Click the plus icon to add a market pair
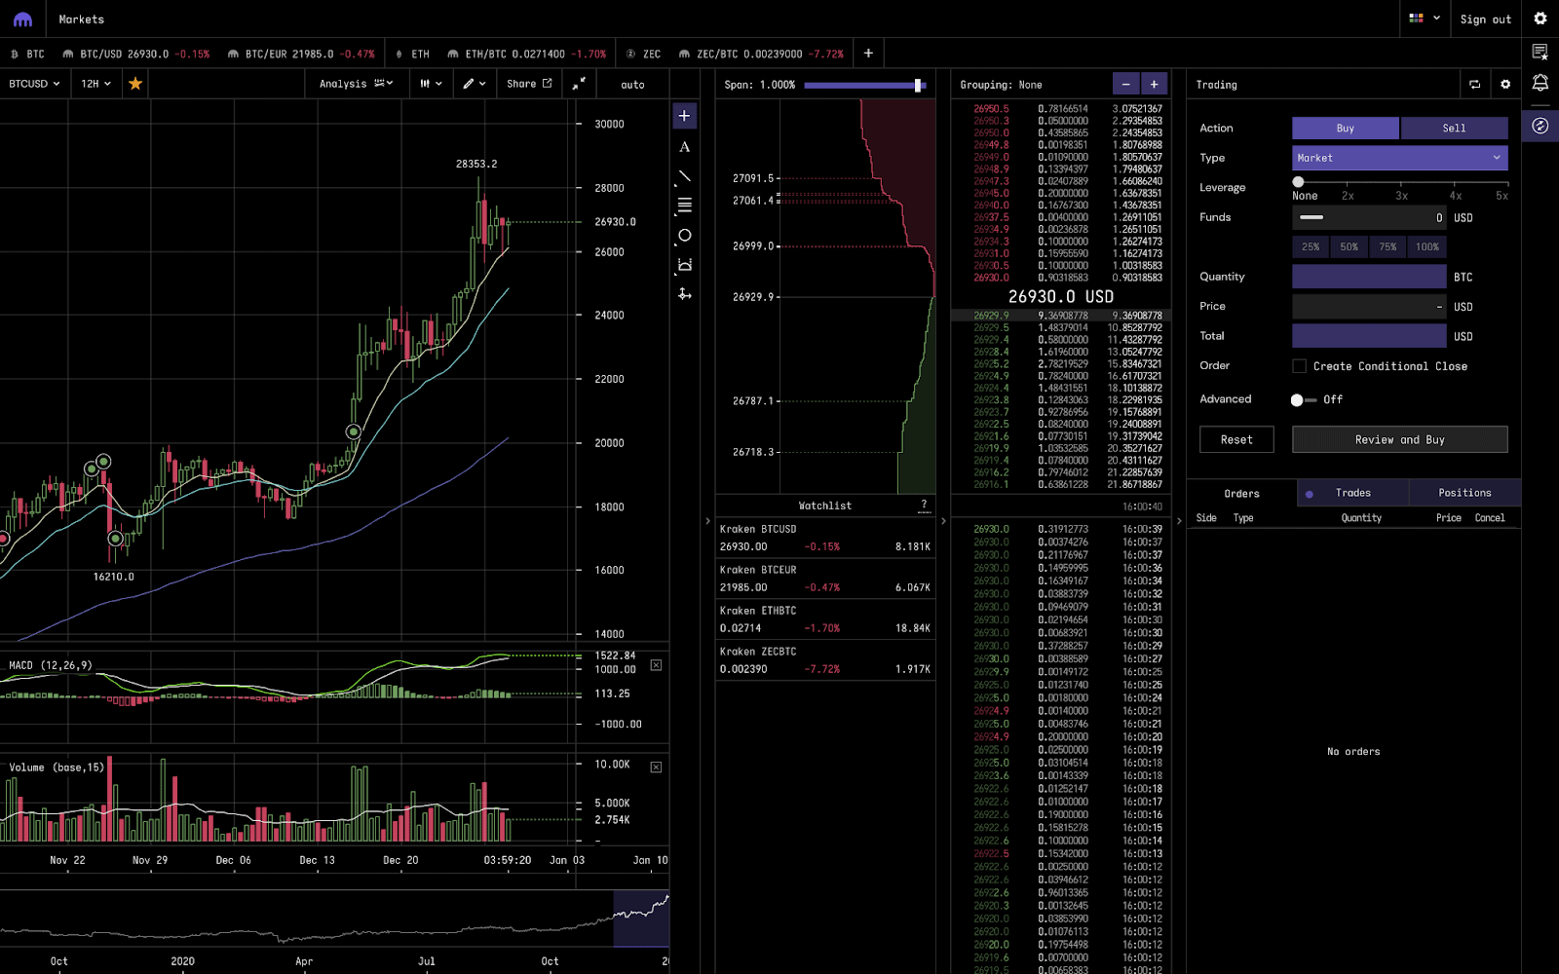This screenshot has height=974, width=1559. click(x=867, y=53)
